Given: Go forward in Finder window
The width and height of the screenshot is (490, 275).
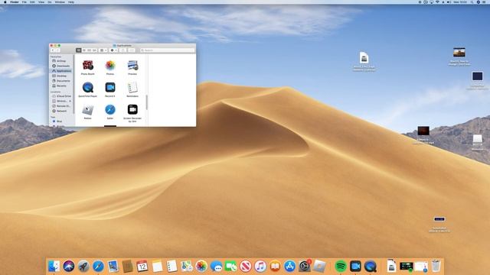Looking at the screenshot, I should coord(58,50).
